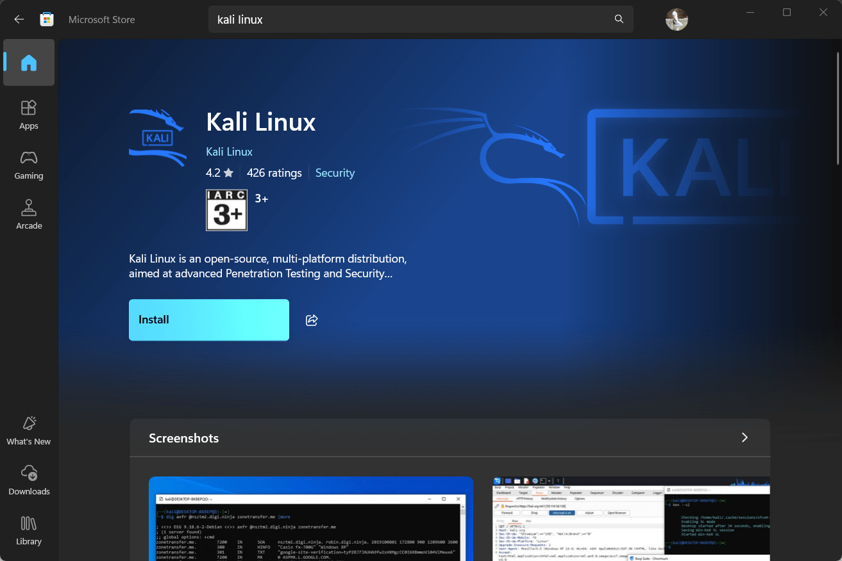Open the first Kali Linux screenshot

click(311, 519)
